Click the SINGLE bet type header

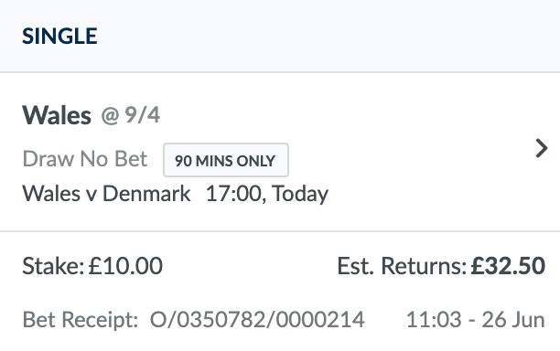pyautogui.click(x=59, y=37)
